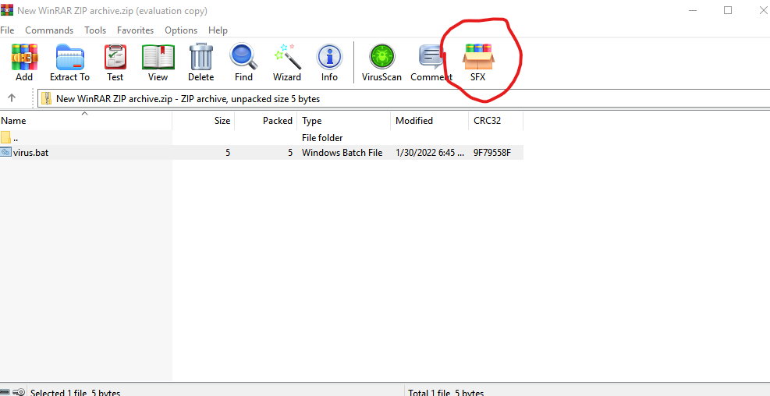Image resolution: width=770 pixels, height=396 pixels.
Task: Click the parent folder '..' icon
Action: 6,137
